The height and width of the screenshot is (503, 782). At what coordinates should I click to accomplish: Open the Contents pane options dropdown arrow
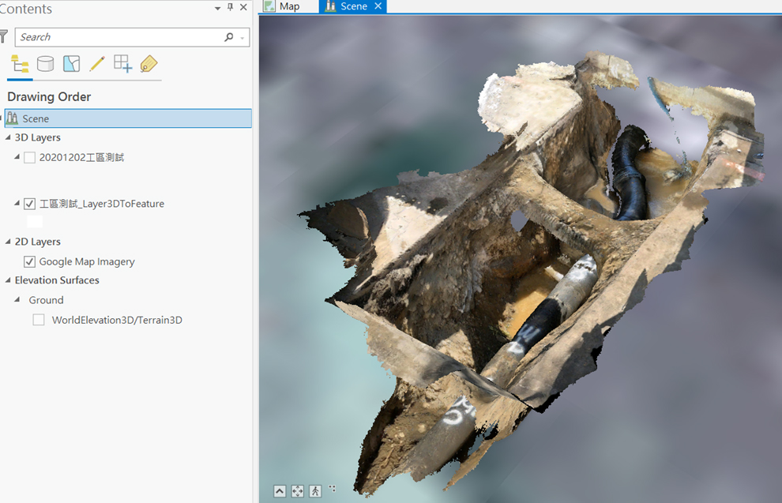point(218,8)
